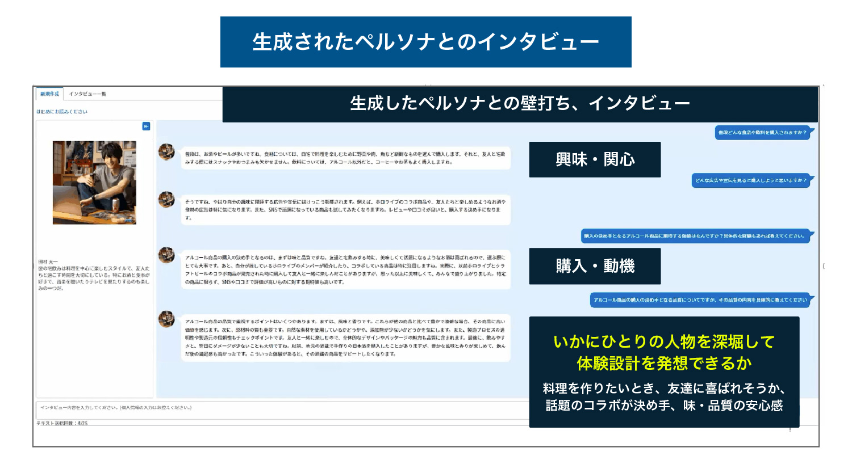852x473 pixels.
Task: Select the persona name 田村 太一
Action: (48, 262)
